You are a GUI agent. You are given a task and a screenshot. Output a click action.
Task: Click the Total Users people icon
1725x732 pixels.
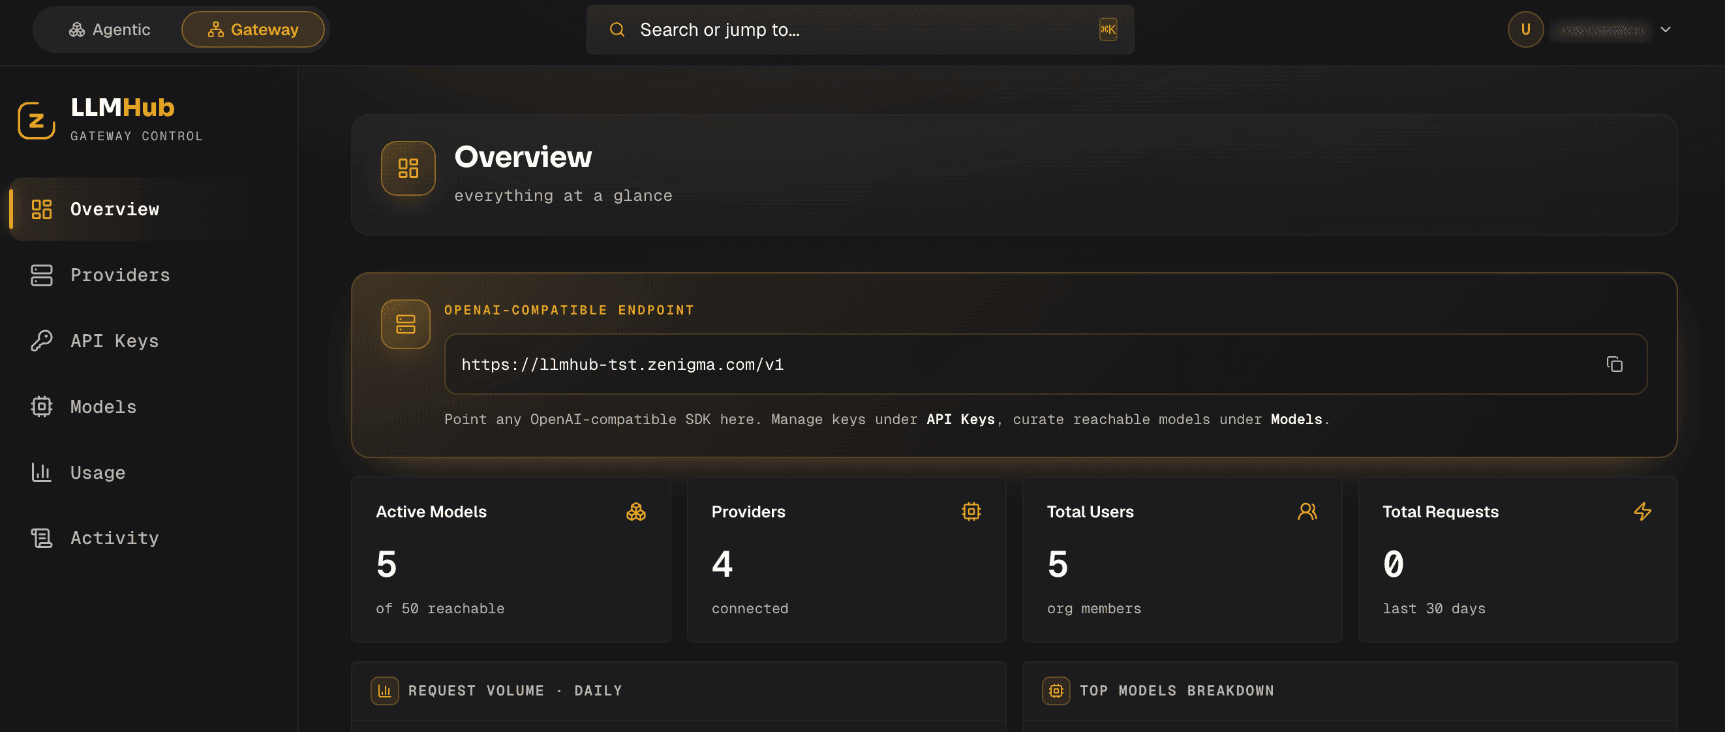(1307, 511)
